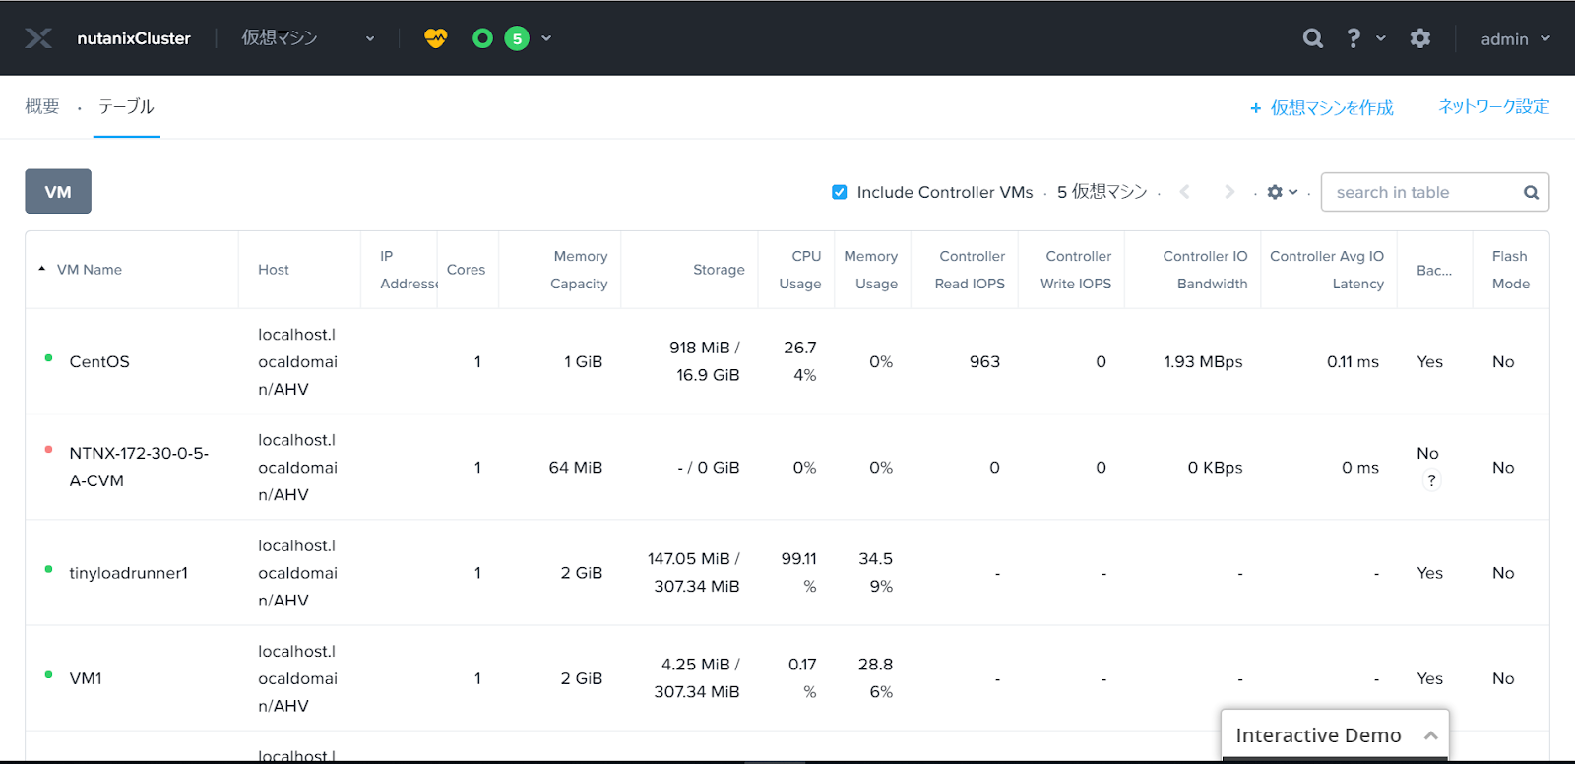1575x764 pixels.
Task: Sort by Storage column header
Action: tap(719, 269)
